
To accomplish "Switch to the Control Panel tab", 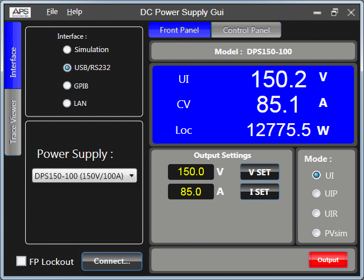I will tap(246, 30).
